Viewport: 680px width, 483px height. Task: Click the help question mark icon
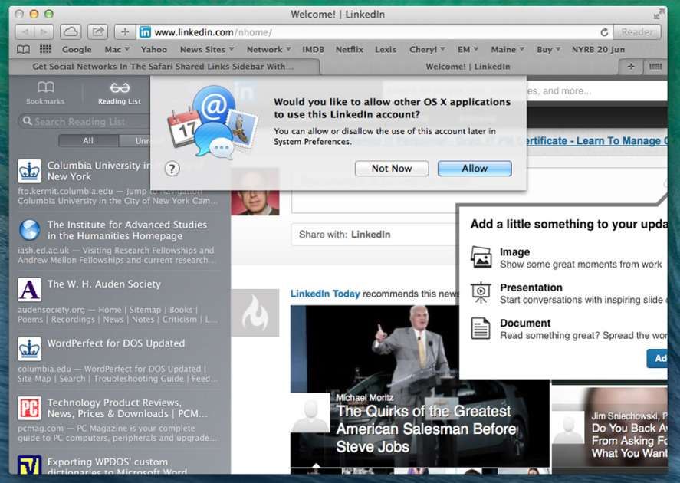(172, 169)
